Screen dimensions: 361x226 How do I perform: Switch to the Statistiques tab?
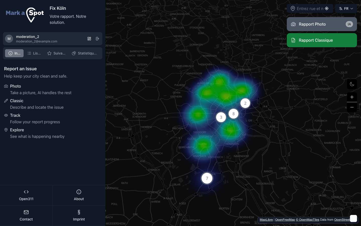point(84,53)
